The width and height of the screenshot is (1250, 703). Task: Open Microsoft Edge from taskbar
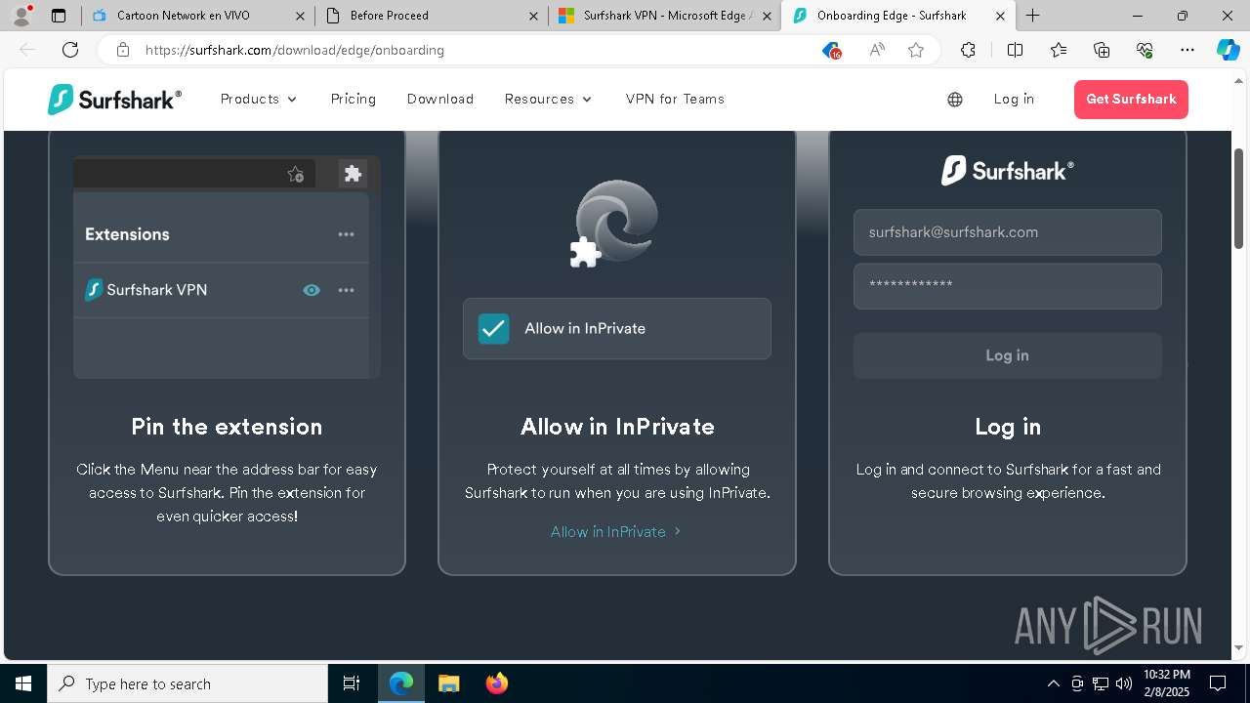pyautogui.click(x=401, y=683)
